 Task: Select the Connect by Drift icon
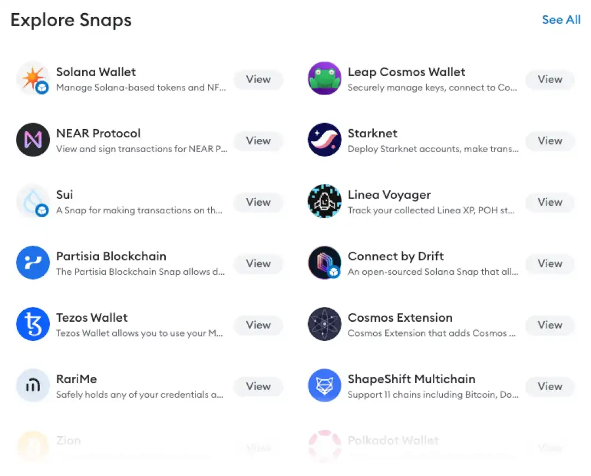(325, 264)
